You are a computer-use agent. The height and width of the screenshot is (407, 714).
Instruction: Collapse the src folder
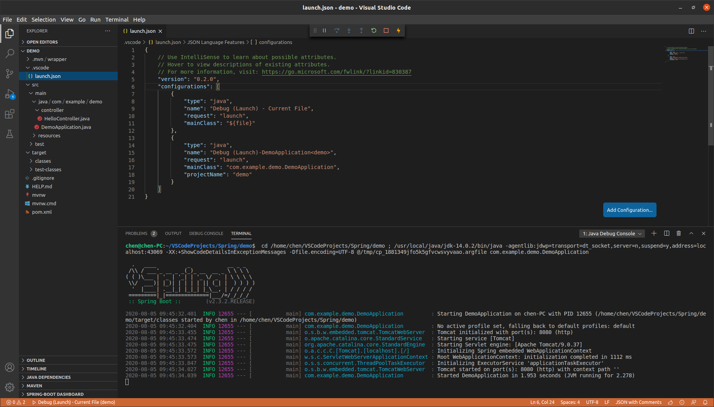68,85
